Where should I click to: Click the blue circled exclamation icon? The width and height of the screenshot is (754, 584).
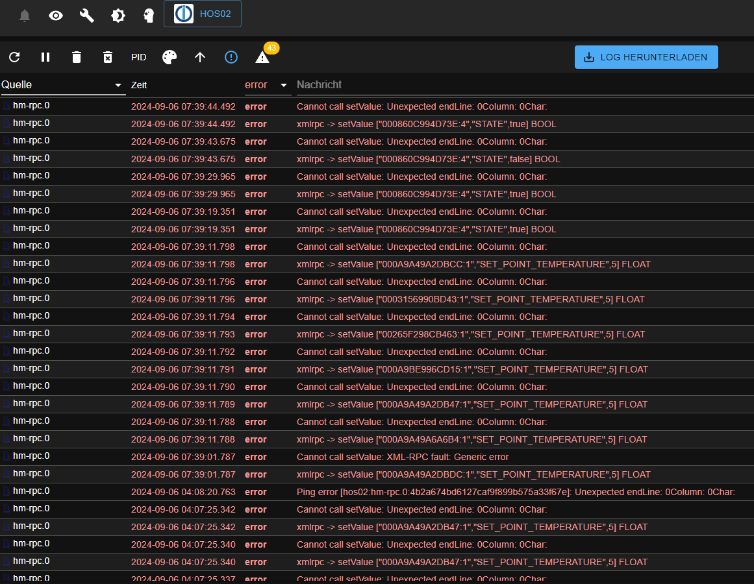(x=231, y=57)
